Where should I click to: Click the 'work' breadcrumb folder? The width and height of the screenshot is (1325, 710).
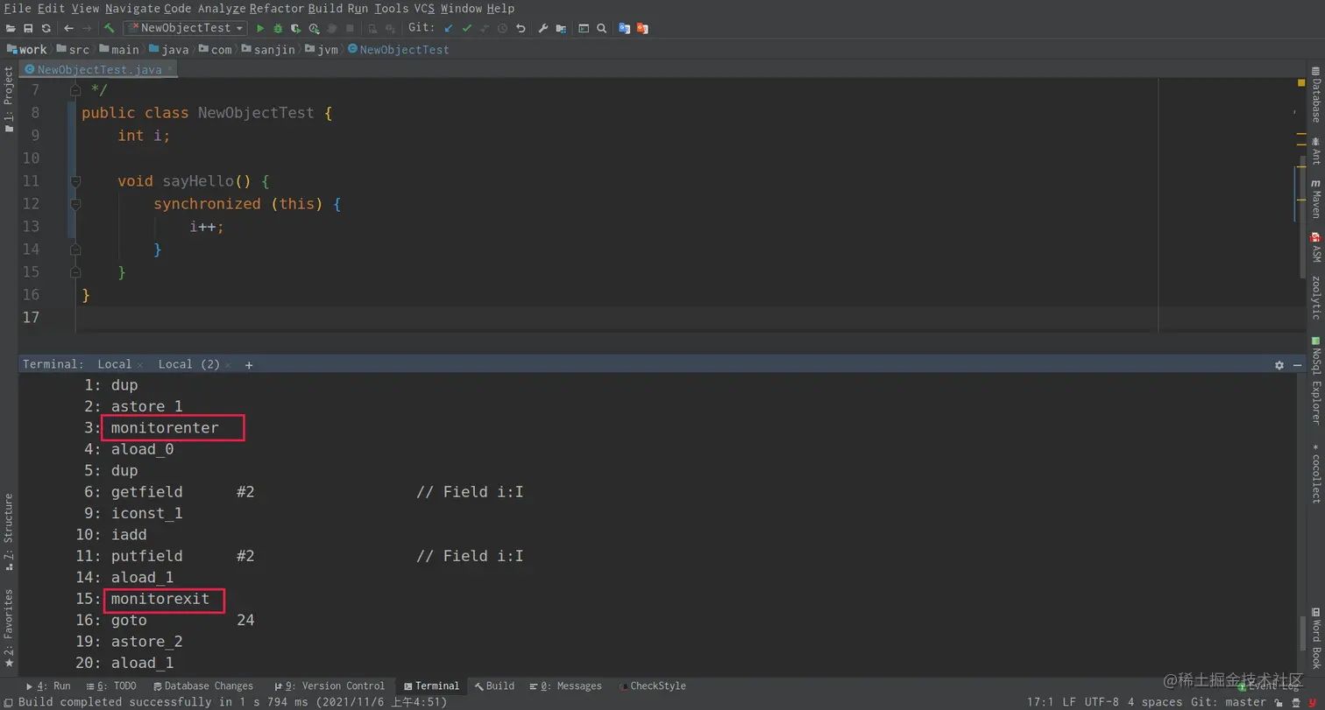(27, 50)
